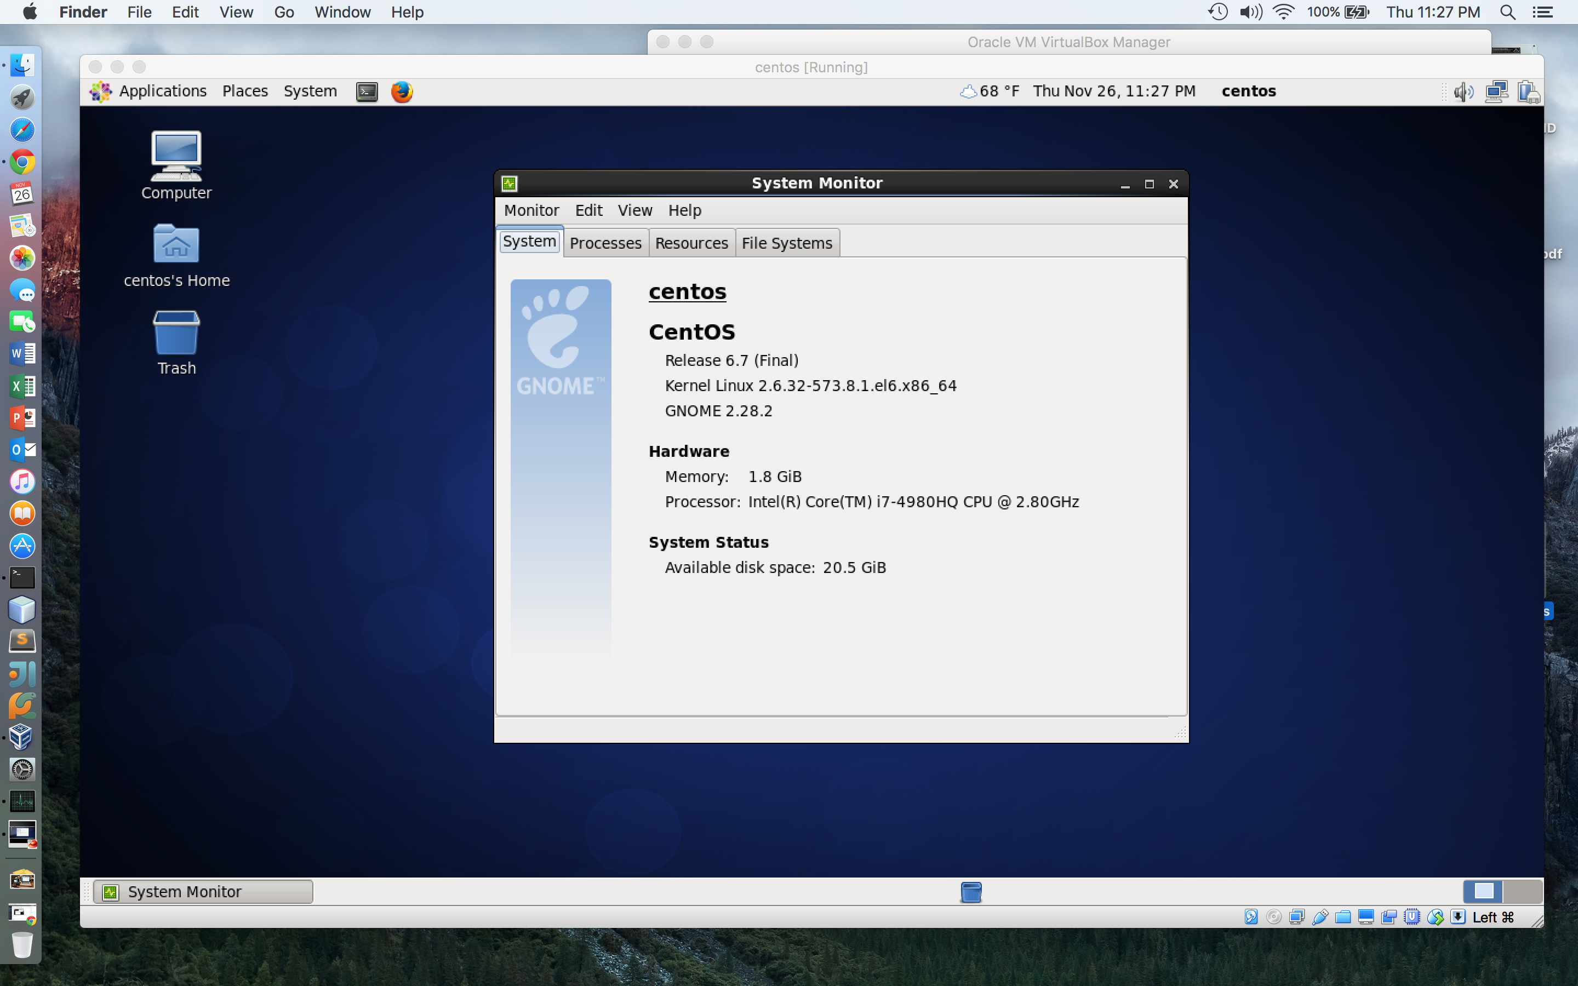Open the System menu in GNOME panel

pyautogui.click(x=310, y=91)
